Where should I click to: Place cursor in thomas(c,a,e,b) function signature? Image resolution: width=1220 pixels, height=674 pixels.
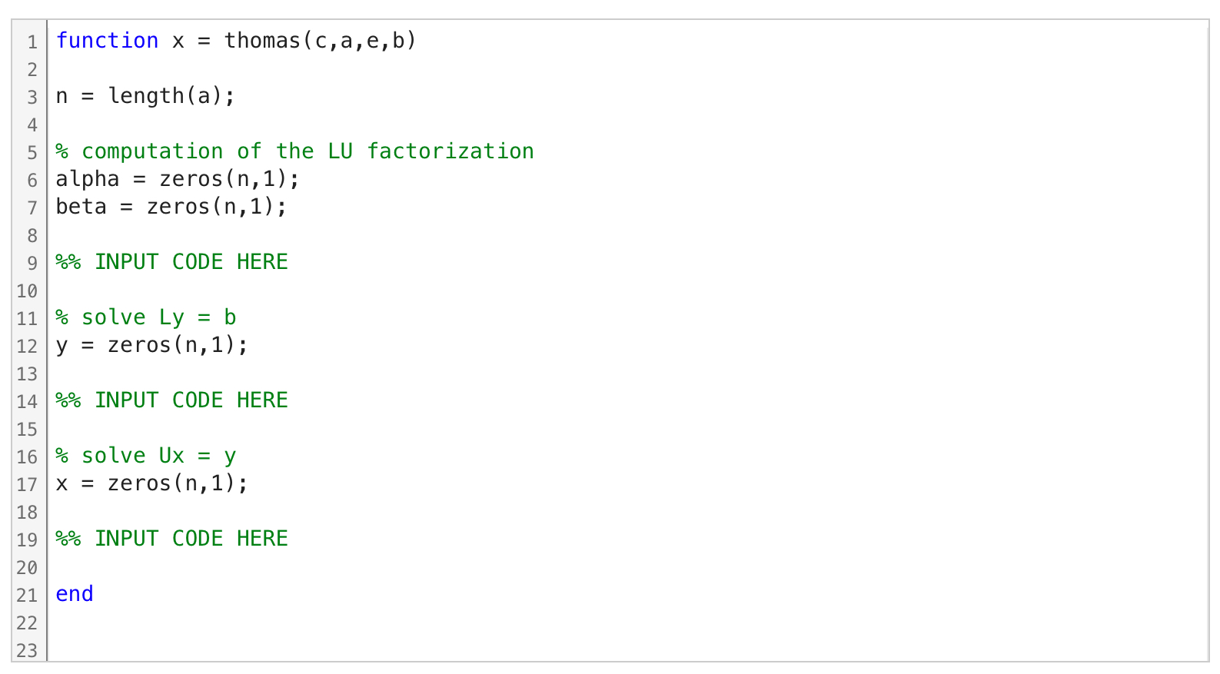[320, 41]
